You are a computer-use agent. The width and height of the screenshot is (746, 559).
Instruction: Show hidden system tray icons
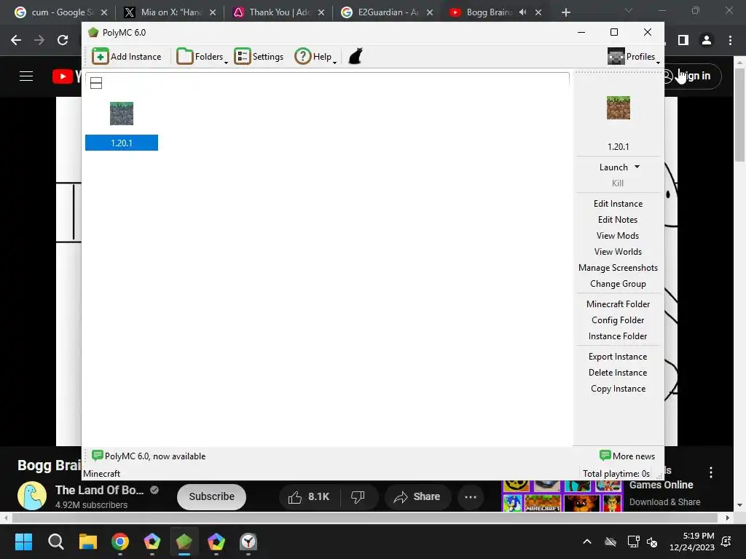pyautogui.click(x=587, y=542)
